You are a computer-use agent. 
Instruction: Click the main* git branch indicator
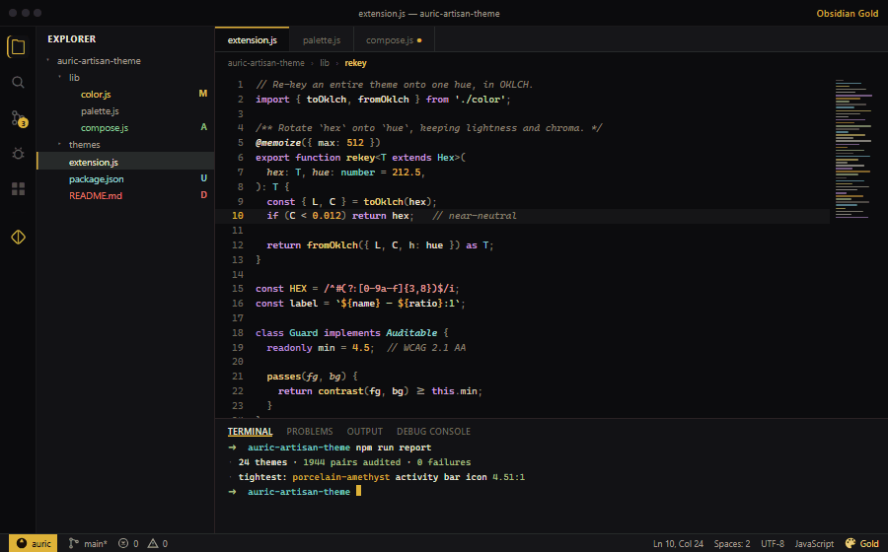coord(88,543)
